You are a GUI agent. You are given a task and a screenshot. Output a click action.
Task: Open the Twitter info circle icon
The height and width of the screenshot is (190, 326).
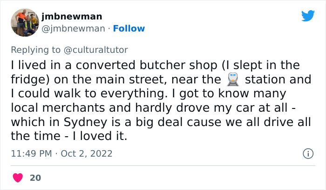(x=307, y=153)
